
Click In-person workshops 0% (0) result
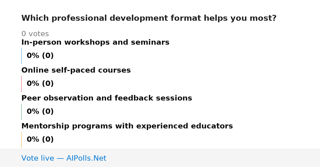40,56
